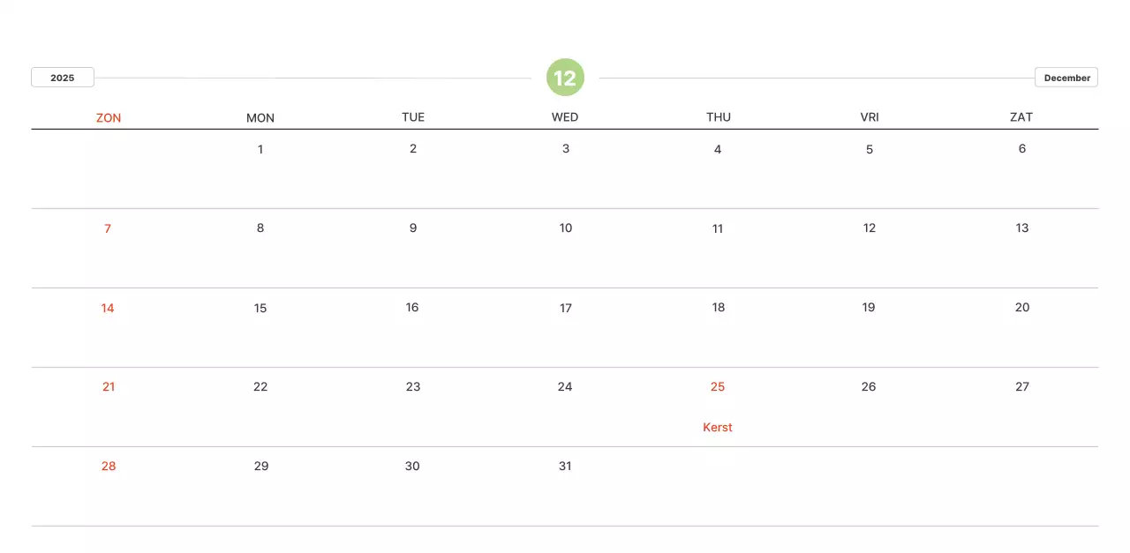Open the December month selector
Image resolution: width=1130 pixels, height=553 pixels.
coord(1066,78)
